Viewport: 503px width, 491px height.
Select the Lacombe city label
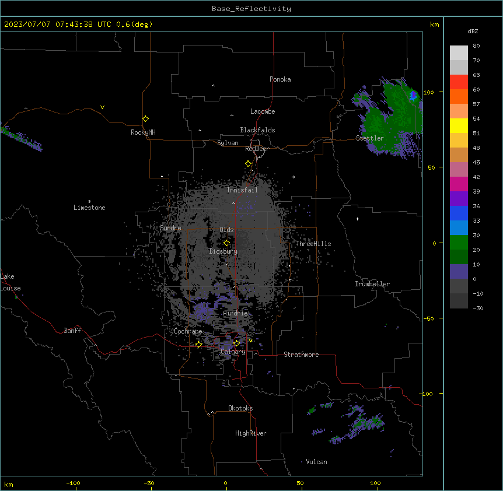coord(263,111)
